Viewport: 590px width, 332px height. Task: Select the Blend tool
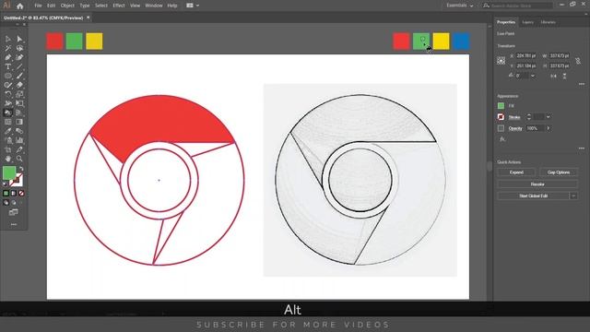pyautogui.click(x=19, y=131)
